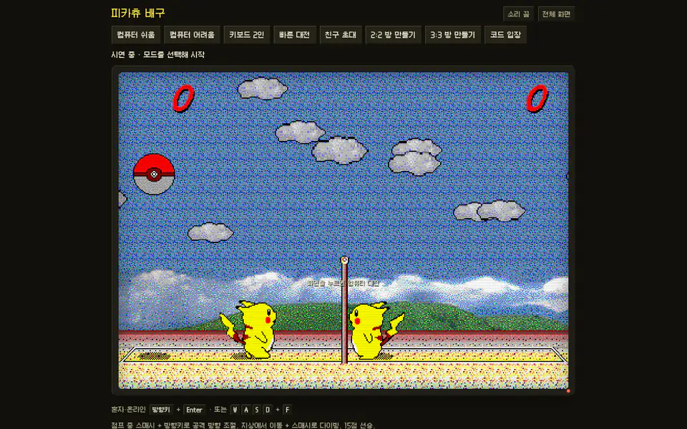
Task: Click the A key hint
Action: tap(246, 410)
